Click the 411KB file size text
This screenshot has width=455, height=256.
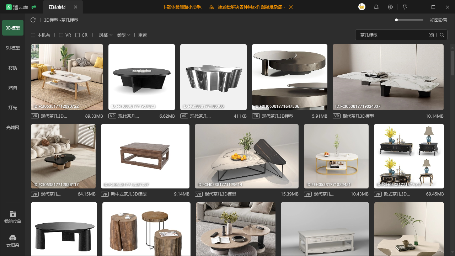[240, 116]
